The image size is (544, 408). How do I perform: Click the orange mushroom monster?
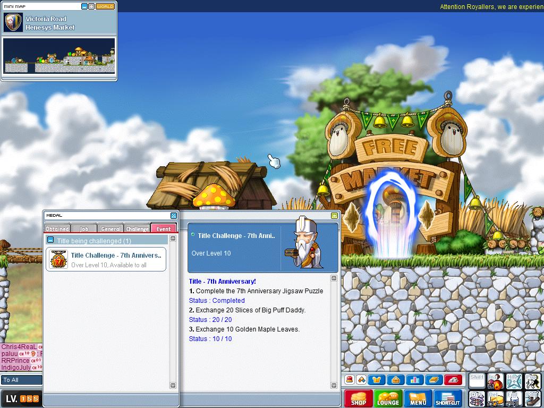coord(214,198)
